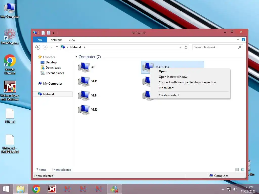Image resolution: width=259 pixels, height=194 pixels.
Task: Click the messenger people icon on taskbar
Action: pyautogui.click(x=115, y=189)
